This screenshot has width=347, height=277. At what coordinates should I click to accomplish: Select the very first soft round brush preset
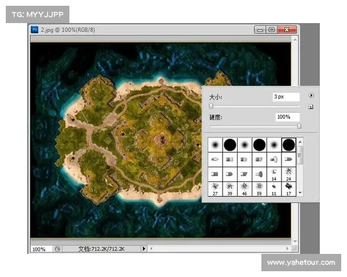coord(215,145)
